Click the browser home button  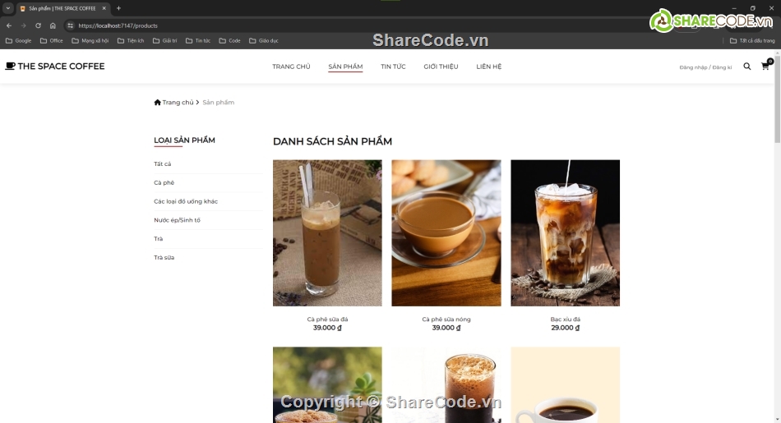point(53,25)
